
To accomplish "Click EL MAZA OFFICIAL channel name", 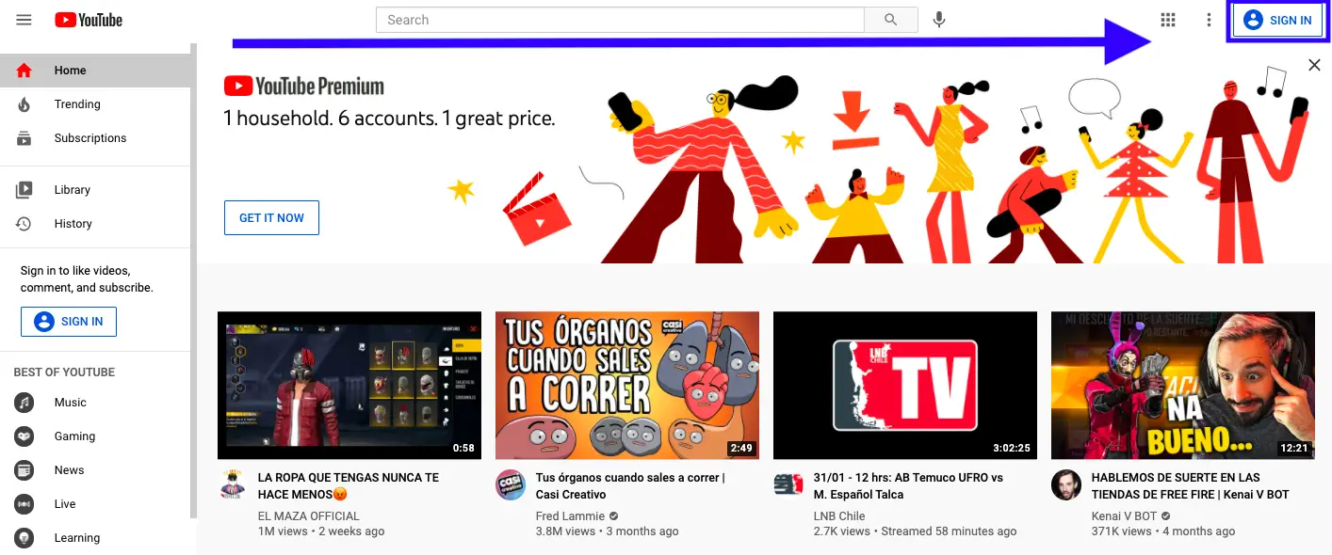I will (x=309, y=516).
